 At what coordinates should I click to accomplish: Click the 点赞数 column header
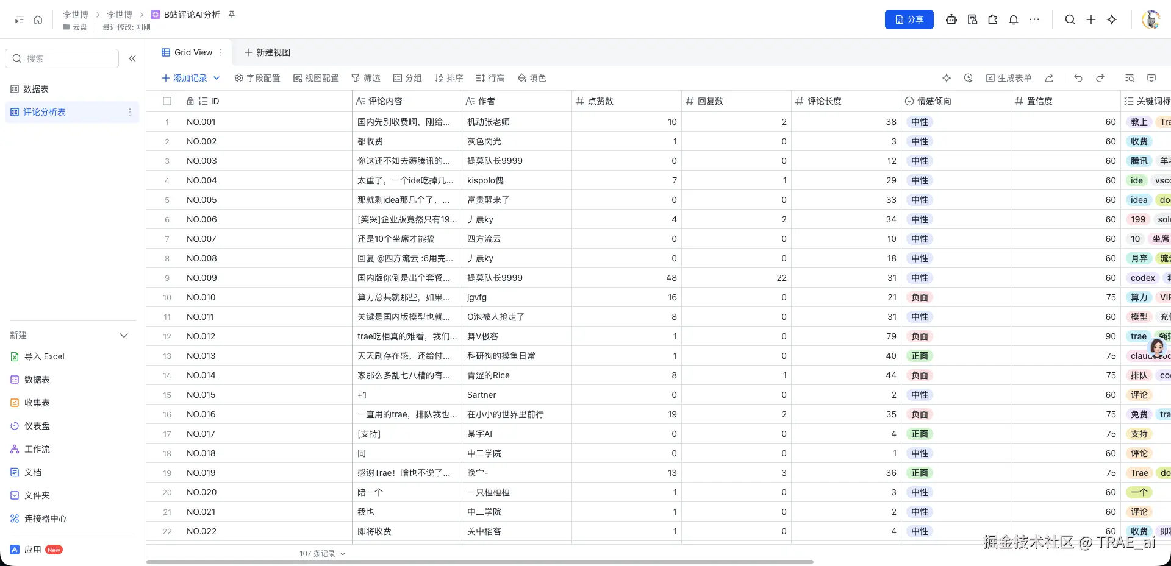pyautogui.click(x=626, y=101)
